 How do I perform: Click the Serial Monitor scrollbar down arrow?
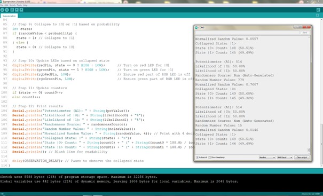(x=309, y=153)
